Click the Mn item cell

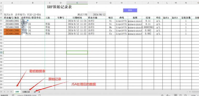111,27
